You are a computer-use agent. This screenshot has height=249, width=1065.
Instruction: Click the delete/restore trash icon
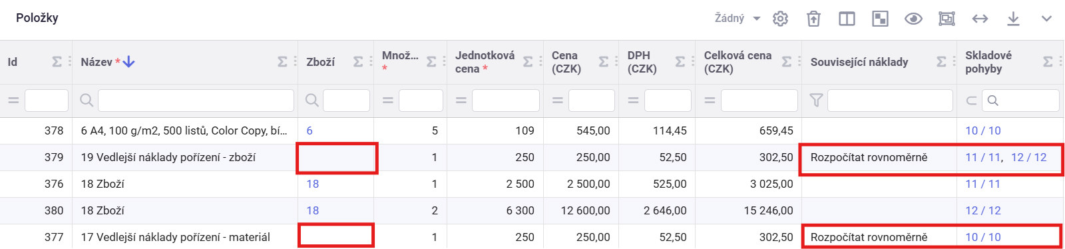click(x=813, y=19)
